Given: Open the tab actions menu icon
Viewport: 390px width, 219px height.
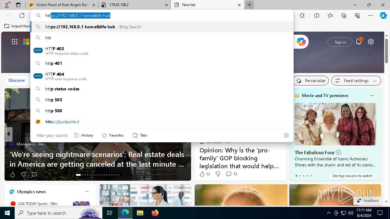Looking at the screenshot, I should point(18,5).
